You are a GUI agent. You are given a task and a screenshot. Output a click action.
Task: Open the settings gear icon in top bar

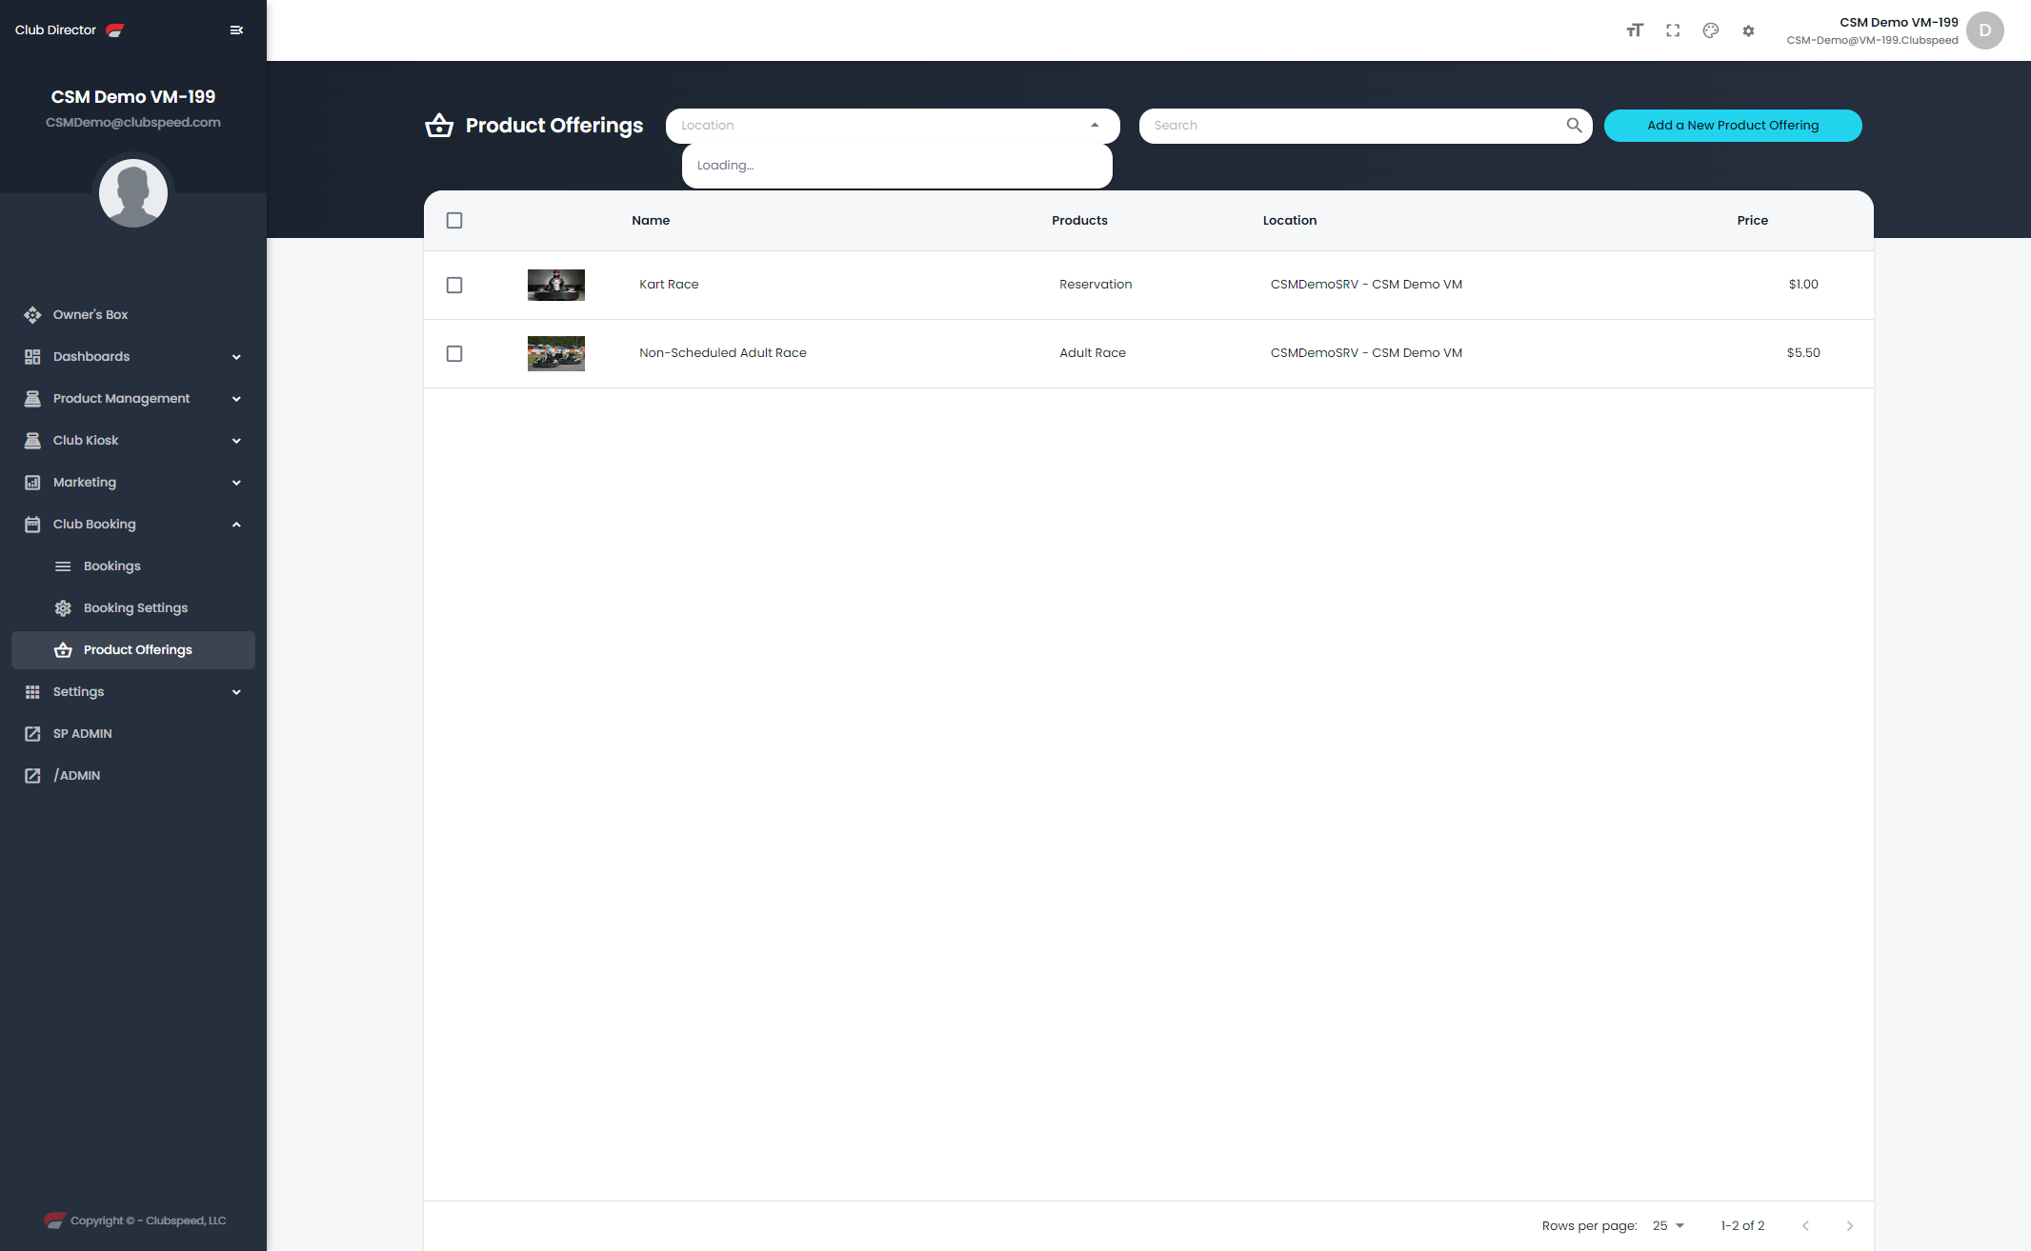[x=1748, y=30]
